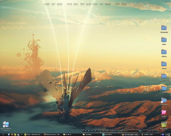The height and width of the screenshot is (136, 171).
Task: Launch PHSH from the top launcher
Action: point(95,4)
